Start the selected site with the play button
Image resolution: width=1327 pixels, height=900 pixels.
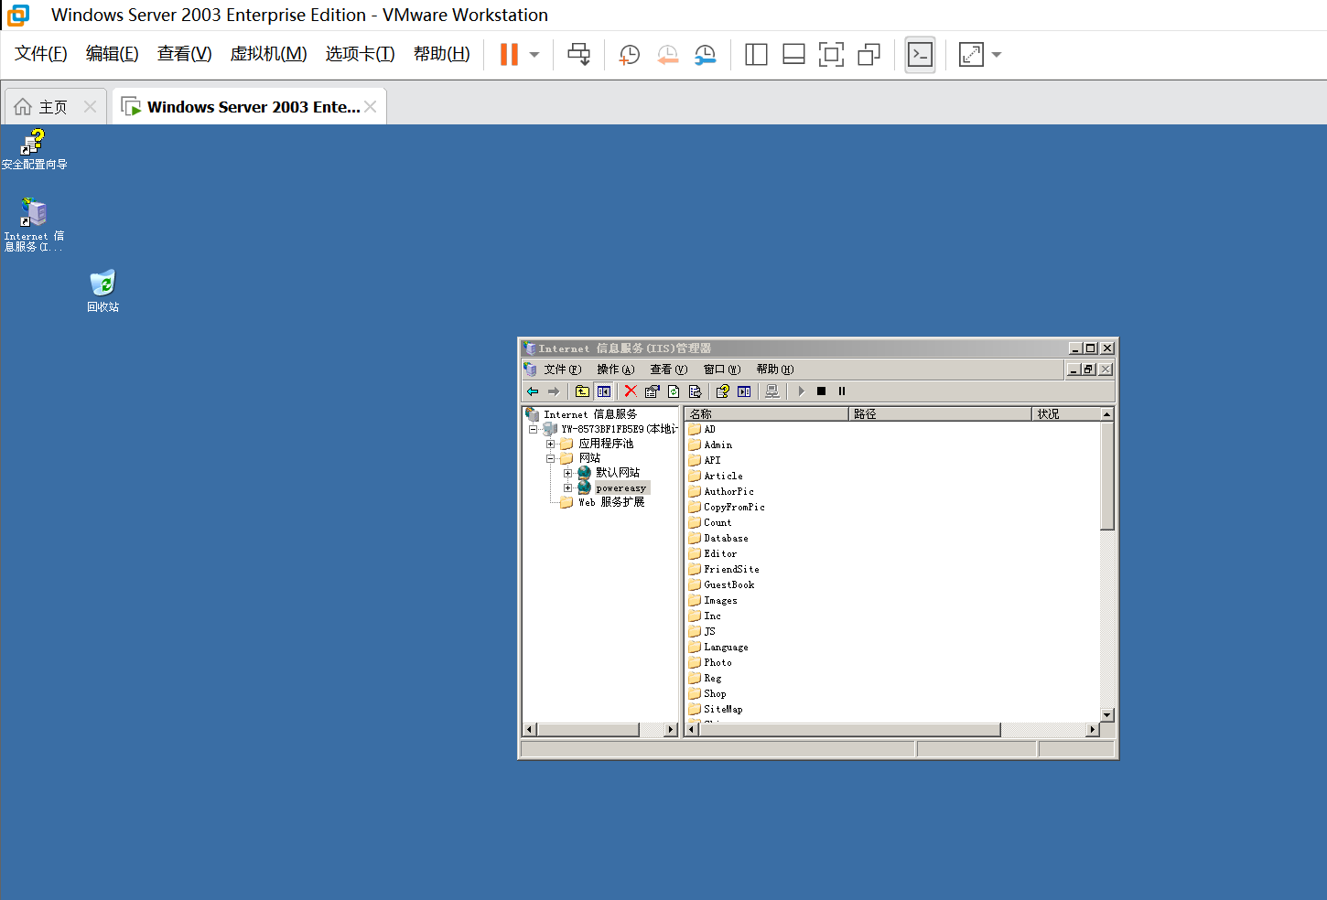click(x=801, y=391)
